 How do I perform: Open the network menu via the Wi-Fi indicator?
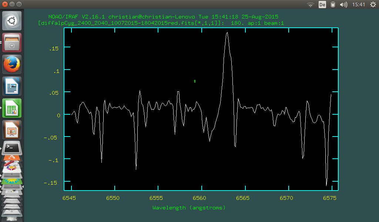pos(311,4)
